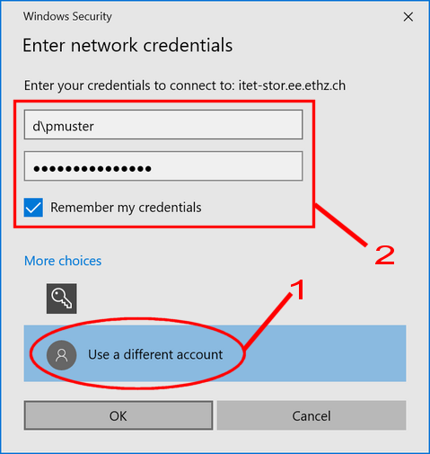Screen dimensions: 430x454
Task: Click the server name itet-stor.ee.ethz.ch text
Action: pos(292,85)
